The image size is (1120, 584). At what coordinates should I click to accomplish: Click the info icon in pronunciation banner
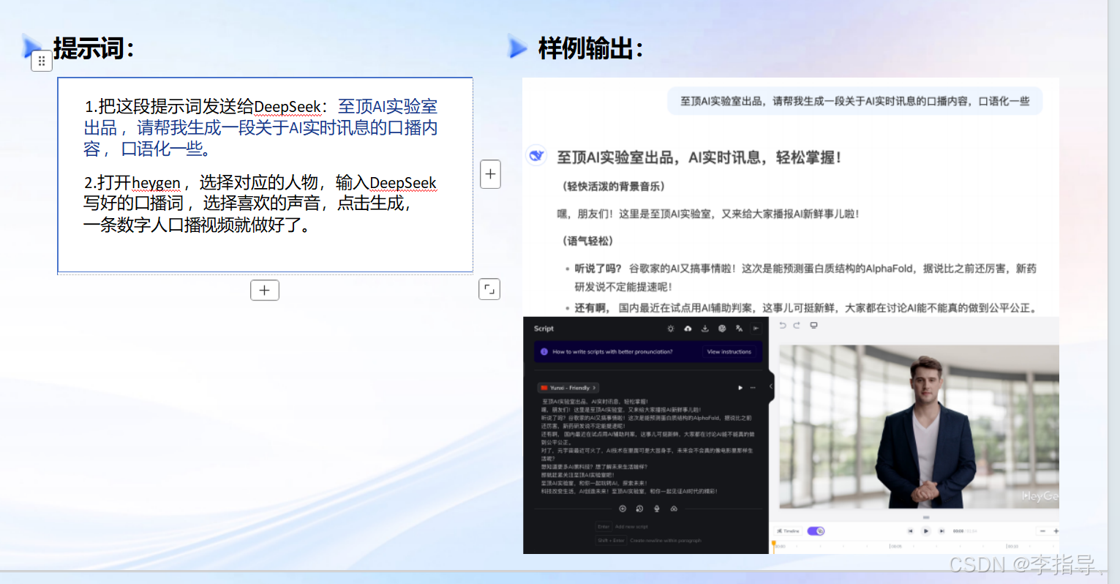(x=544, y=352)
